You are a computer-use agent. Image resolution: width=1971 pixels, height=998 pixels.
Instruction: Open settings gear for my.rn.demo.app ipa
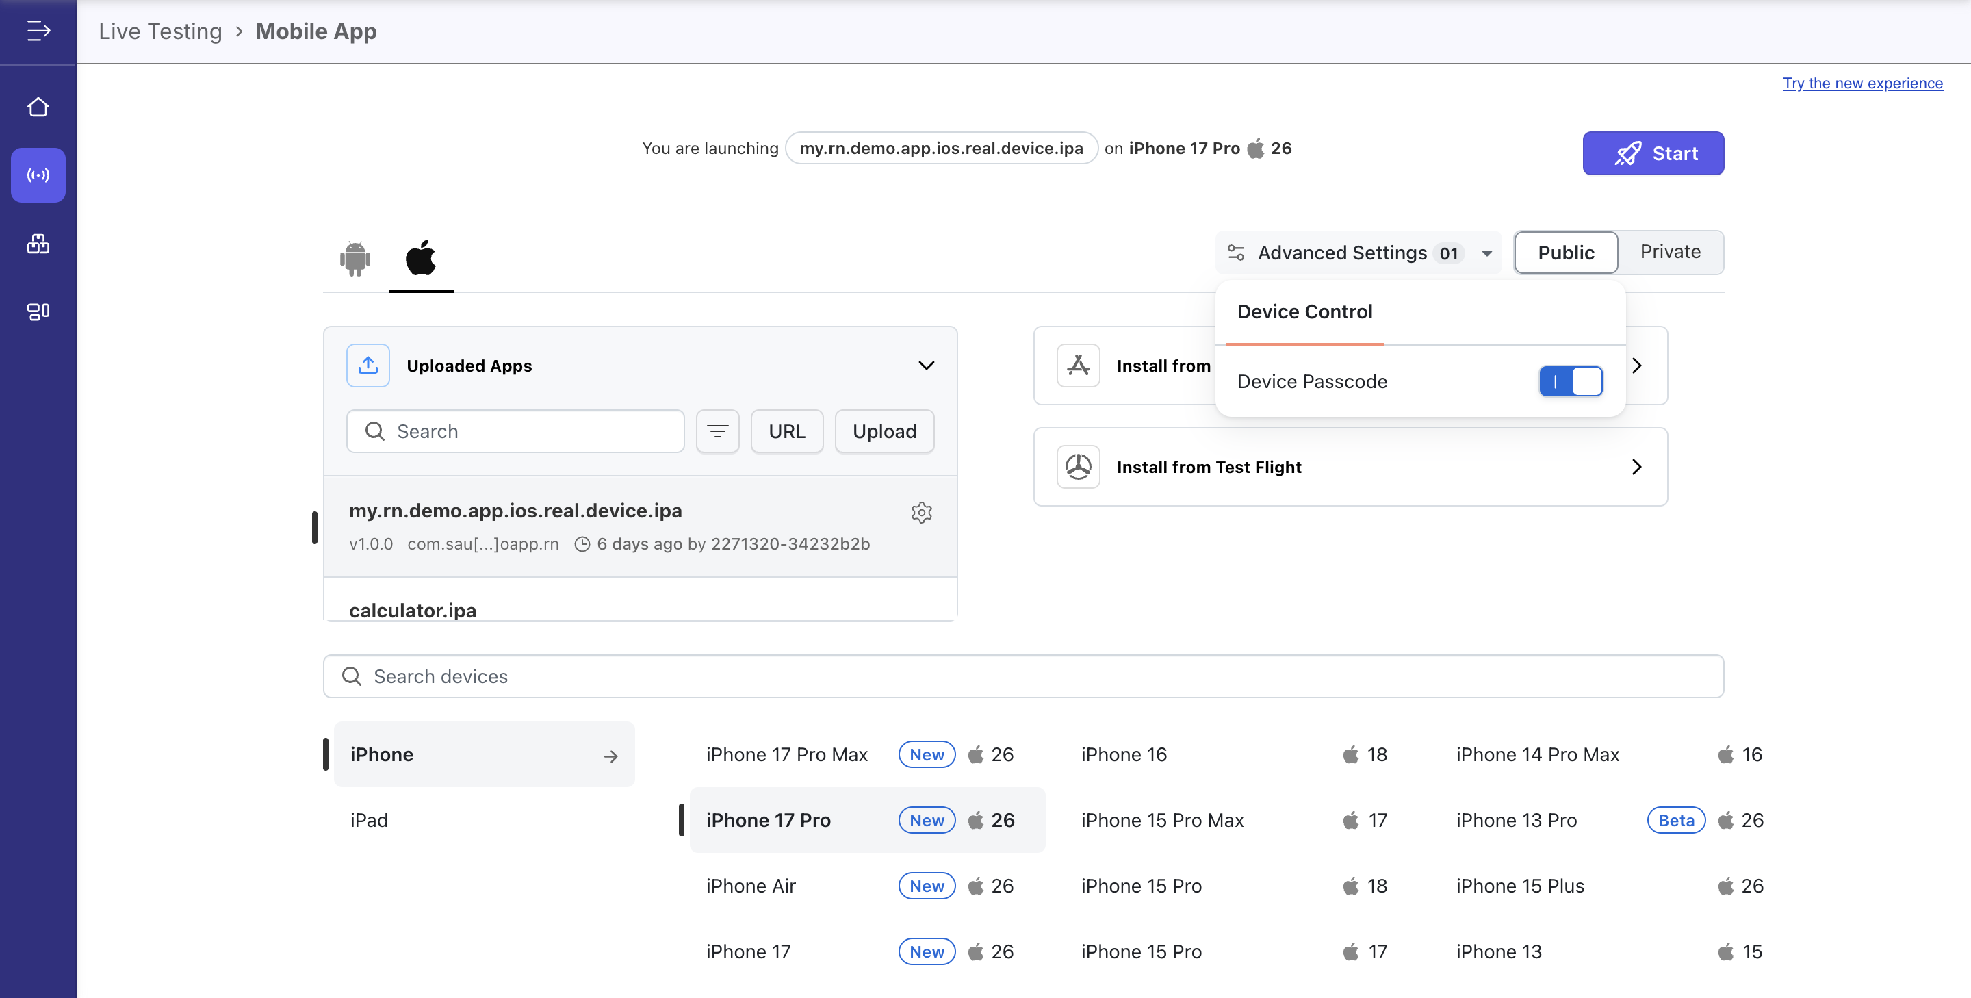click(921, 512)
